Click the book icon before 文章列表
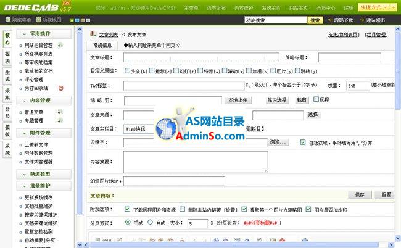Viewport: 401px width, 248px height. (x=93, y=34)
